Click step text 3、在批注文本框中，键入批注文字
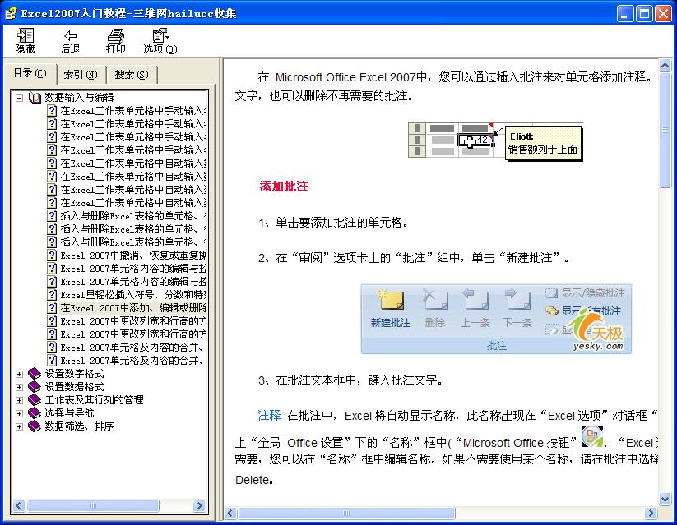The image size is (677, 525). (x=350, y=380)
